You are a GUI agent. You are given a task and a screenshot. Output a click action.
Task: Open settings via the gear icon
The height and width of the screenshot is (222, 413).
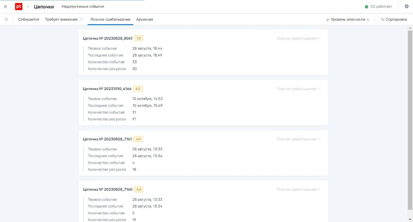pos(407,6)
